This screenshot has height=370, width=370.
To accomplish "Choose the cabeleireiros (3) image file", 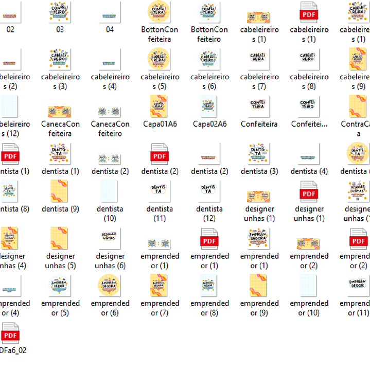I will 60,60.
